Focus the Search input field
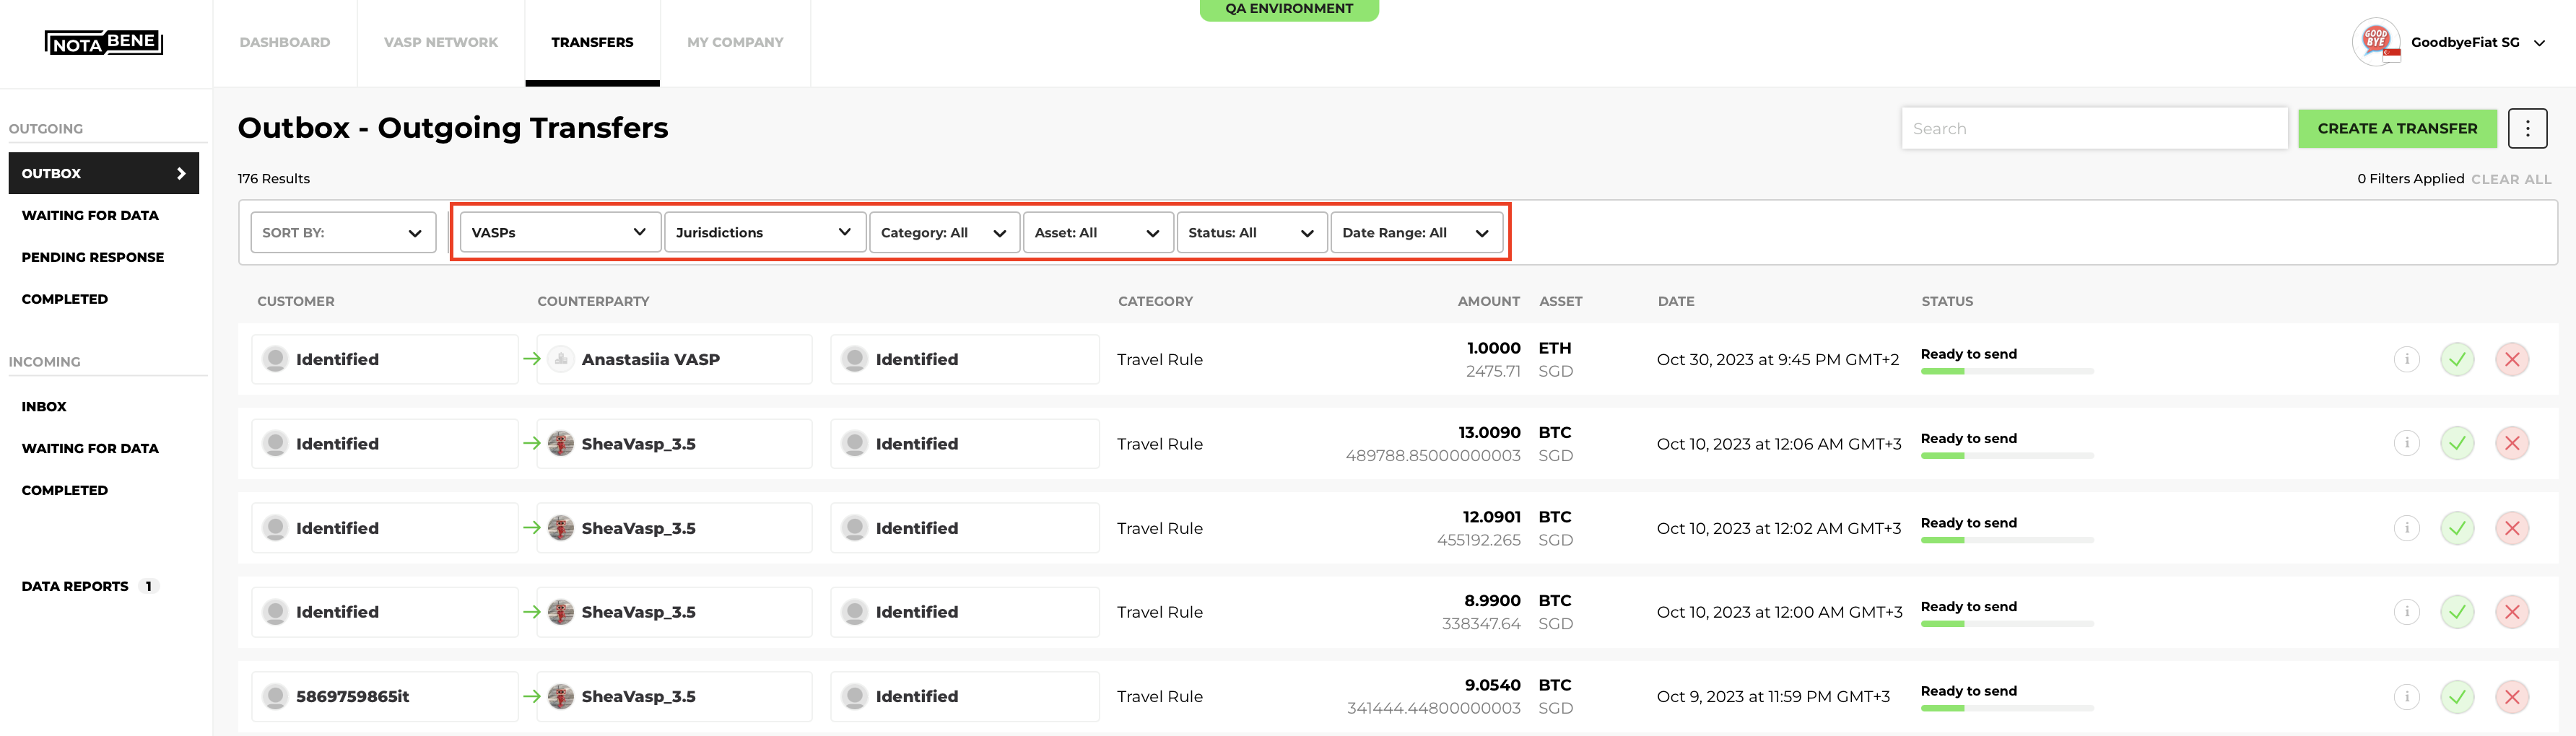 2094,128
